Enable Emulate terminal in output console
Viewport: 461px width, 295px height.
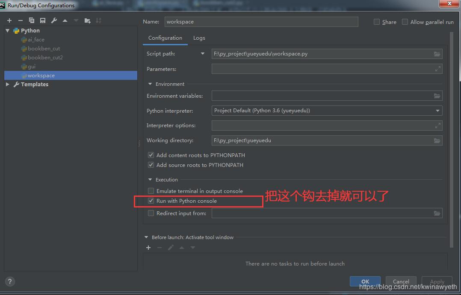tap(151, 191)
